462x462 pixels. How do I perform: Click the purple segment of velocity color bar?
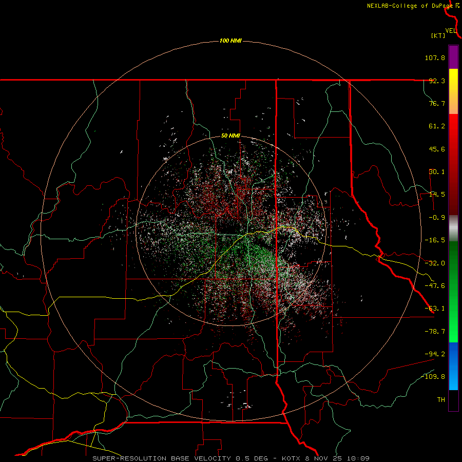(x=453, y=57)
